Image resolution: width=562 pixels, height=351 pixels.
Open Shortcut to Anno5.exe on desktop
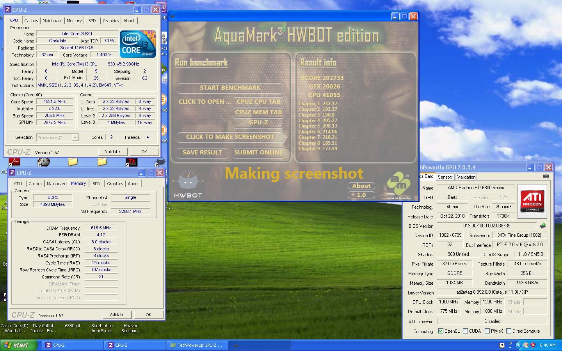102,328
